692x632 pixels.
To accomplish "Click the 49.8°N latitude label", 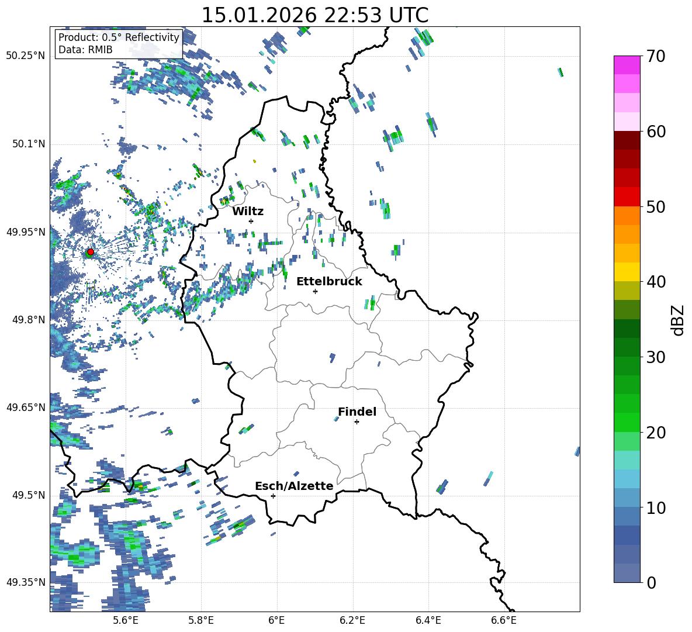I will pyautogui.click(x=29, y=320).
